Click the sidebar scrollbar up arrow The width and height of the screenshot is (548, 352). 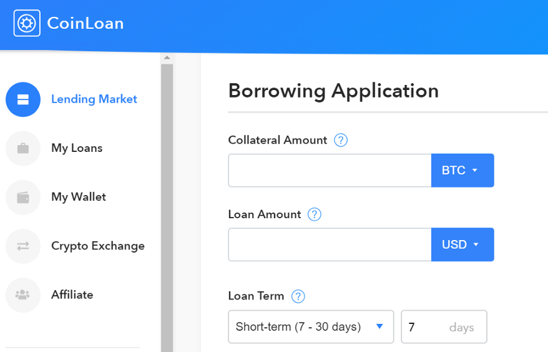pyautogui.click(x=167, y=58)
